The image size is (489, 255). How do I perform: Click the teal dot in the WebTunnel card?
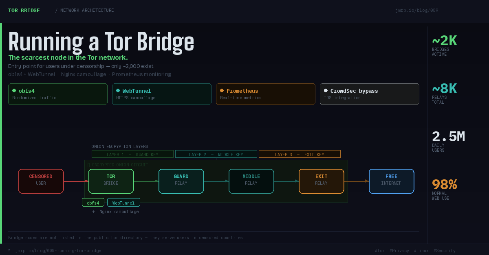coord(118,91)
